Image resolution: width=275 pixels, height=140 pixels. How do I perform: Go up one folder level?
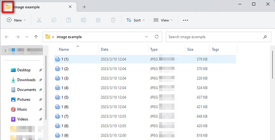point(36,37)
